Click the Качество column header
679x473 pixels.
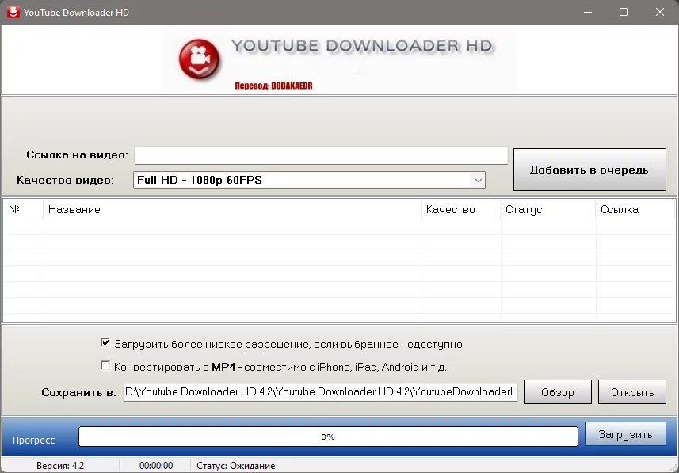[461, 210]
